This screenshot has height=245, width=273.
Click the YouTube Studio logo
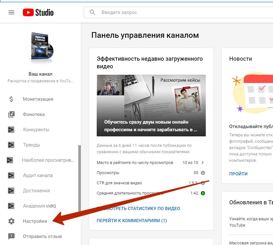[38, 12]
